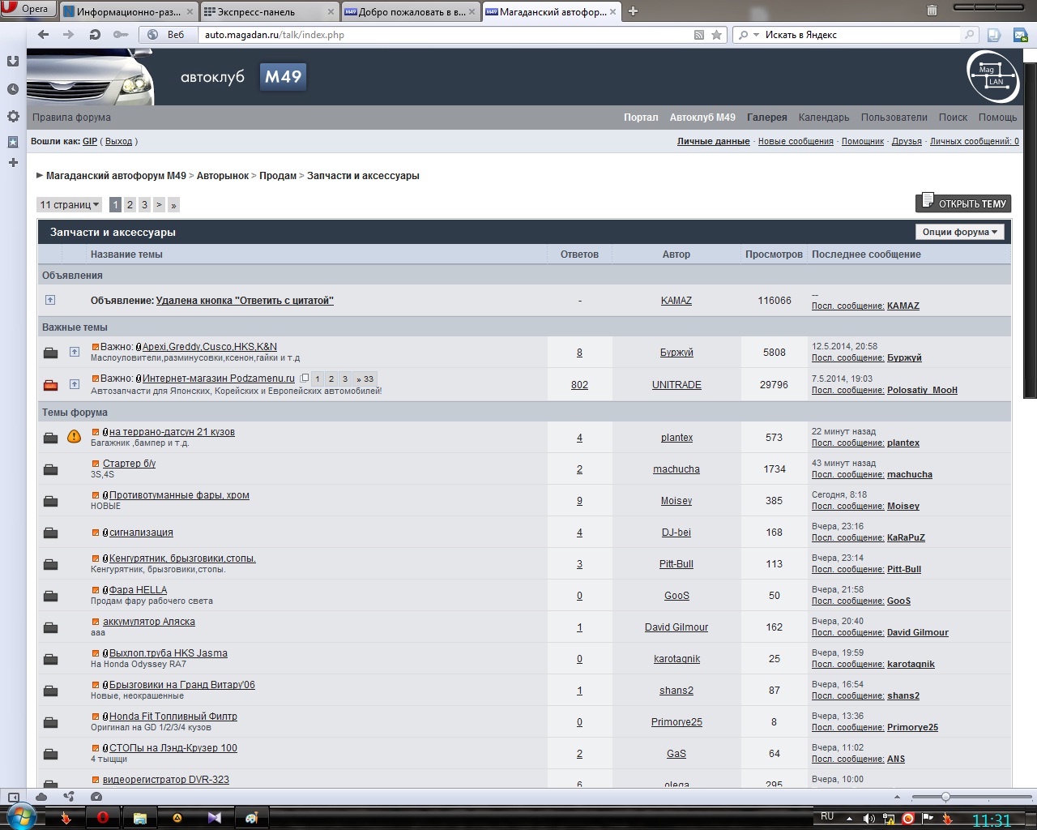Click the 'Искать в Яндекс' search field

tap(859, 35)
